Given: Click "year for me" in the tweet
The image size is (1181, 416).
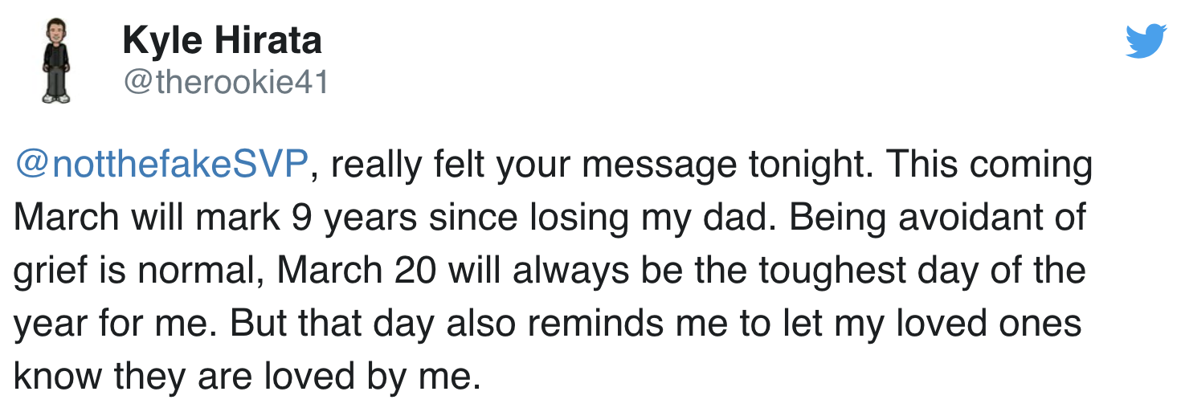Looking at the screenshot, I should coord(111,325).
